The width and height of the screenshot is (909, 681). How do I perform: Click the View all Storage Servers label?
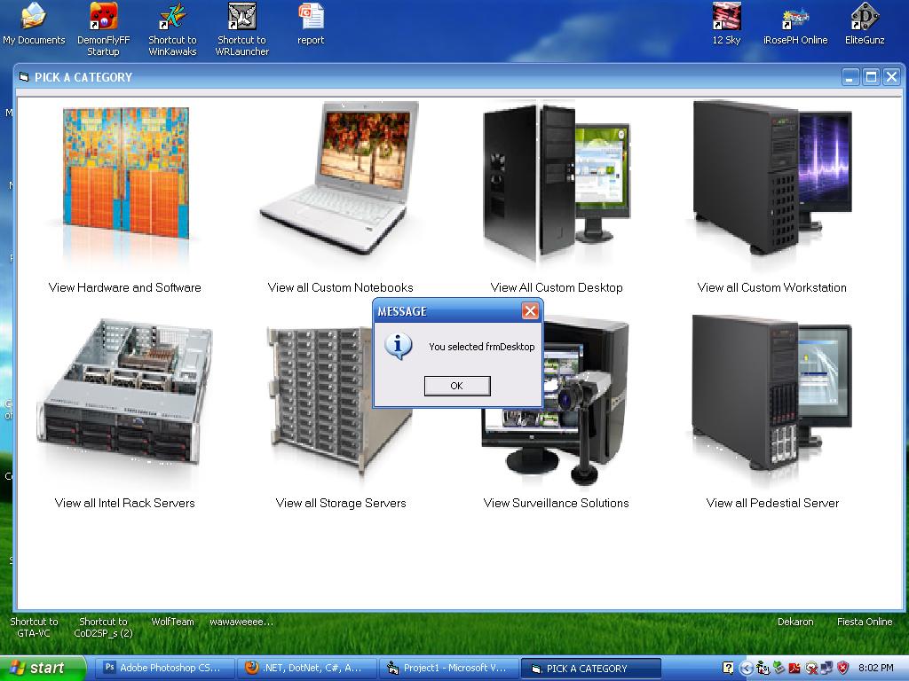pyautogui.click(x=341, y=503)
